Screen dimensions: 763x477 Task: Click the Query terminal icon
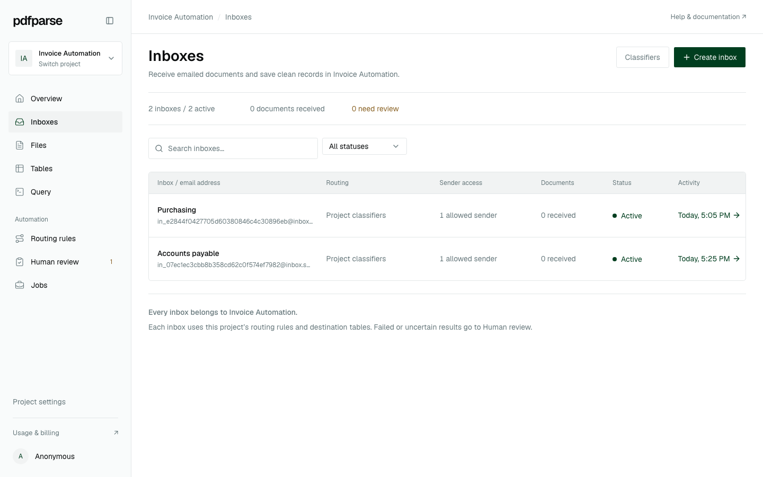click(x=20, y=192)
